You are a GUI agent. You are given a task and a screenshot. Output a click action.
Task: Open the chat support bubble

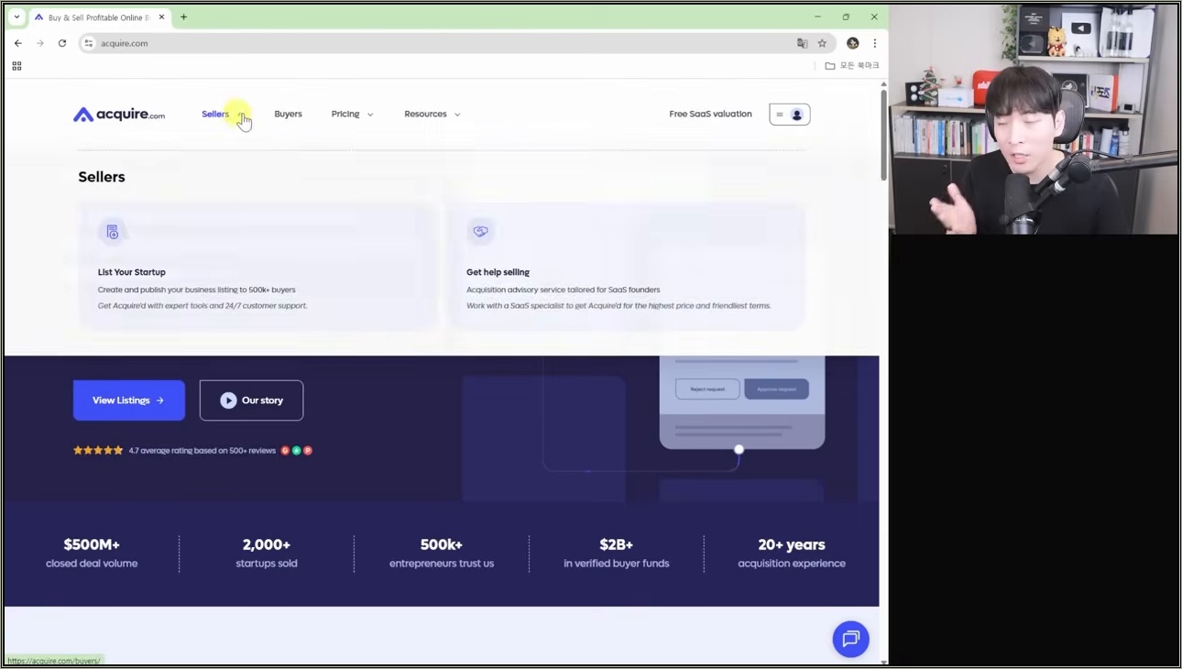point(850,639)
